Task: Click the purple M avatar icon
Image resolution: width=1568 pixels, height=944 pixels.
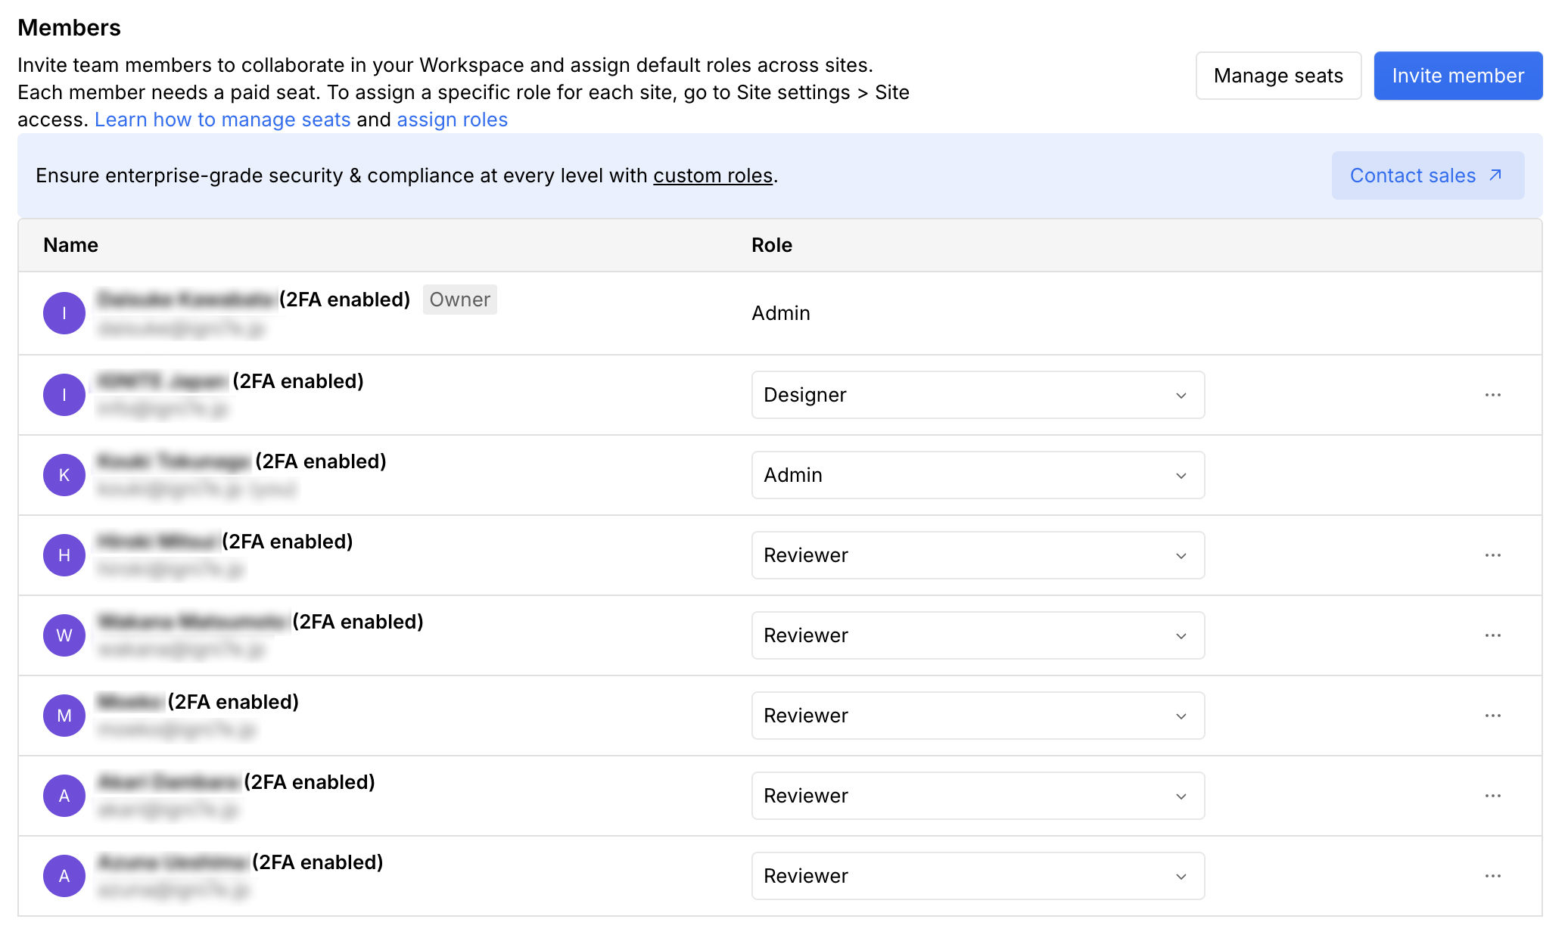Action: [x=64, y=716]
